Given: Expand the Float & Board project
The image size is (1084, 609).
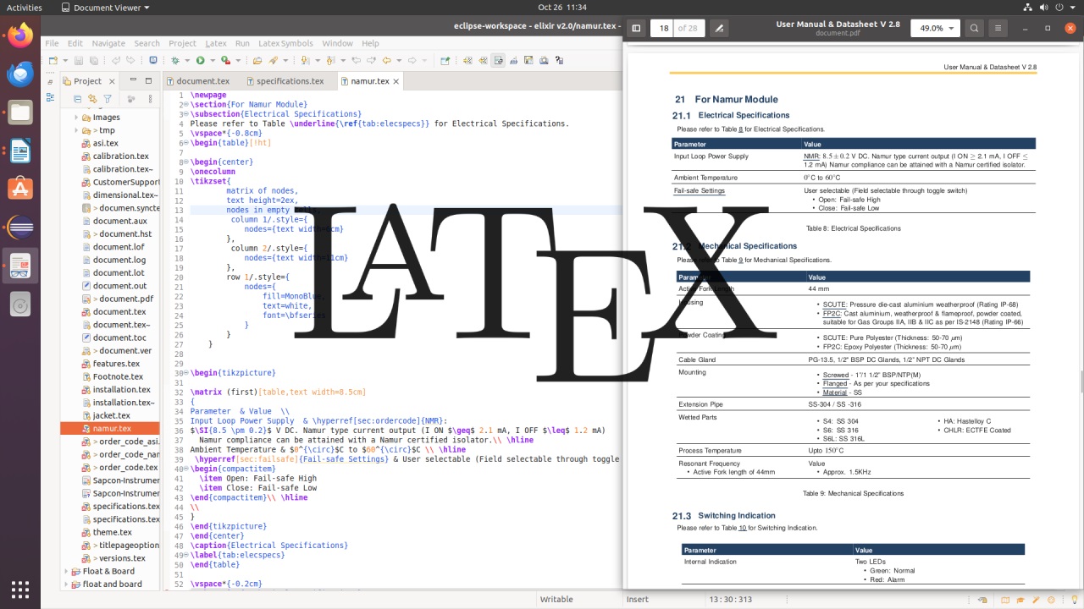Looking at the screenshot, I should click(64, 571).
